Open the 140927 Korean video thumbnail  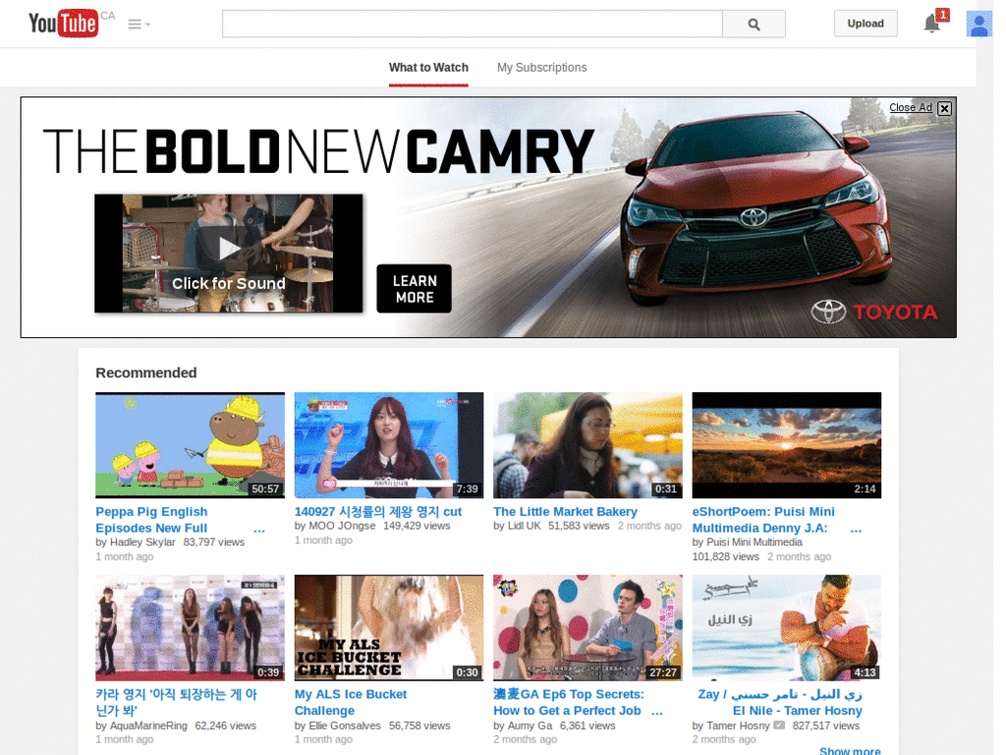click(x=389, y=445)
